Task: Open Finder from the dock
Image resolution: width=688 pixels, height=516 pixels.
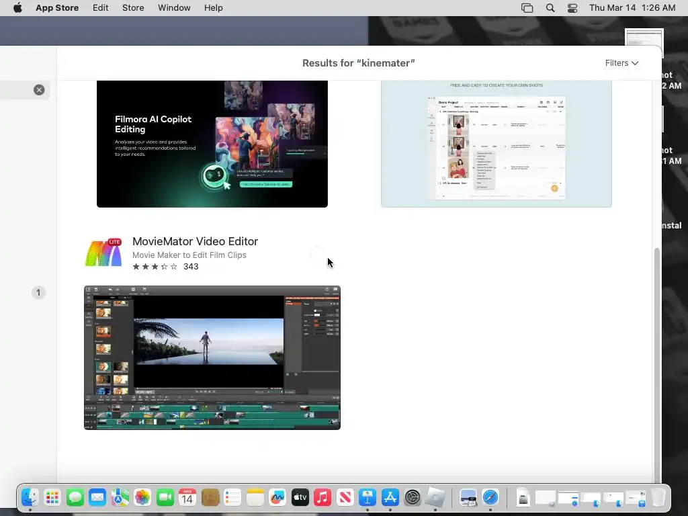Action: point(30,498)
